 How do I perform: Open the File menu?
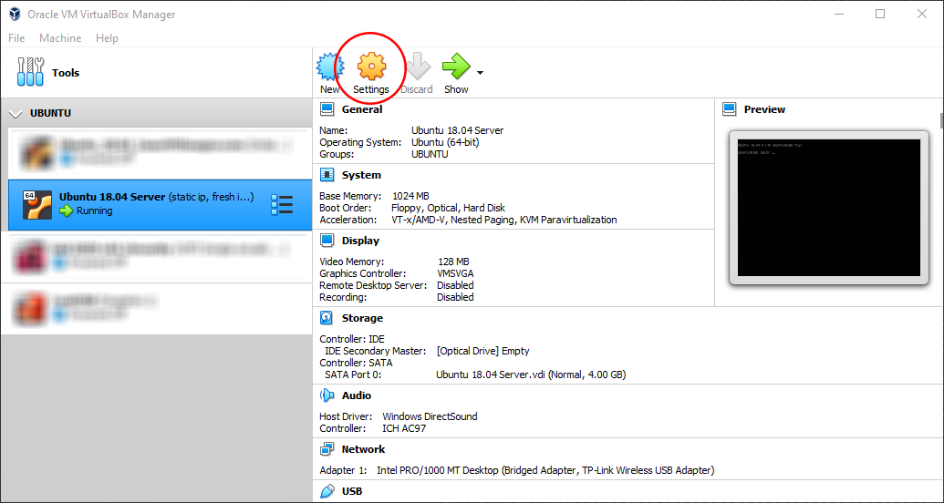(16, 38)
